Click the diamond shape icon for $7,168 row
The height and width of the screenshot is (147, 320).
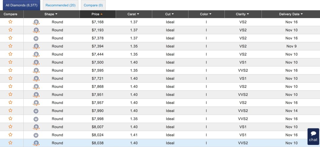coord(36,22)
